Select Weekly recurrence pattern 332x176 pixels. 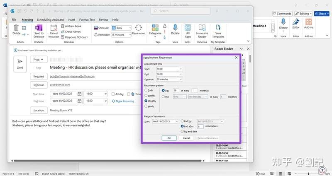(x=146, y=95)
